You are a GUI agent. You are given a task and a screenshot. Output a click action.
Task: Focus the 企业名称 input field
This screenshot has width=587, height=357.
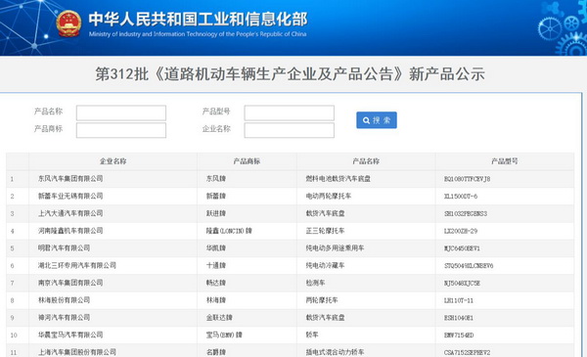coord(290,130)
